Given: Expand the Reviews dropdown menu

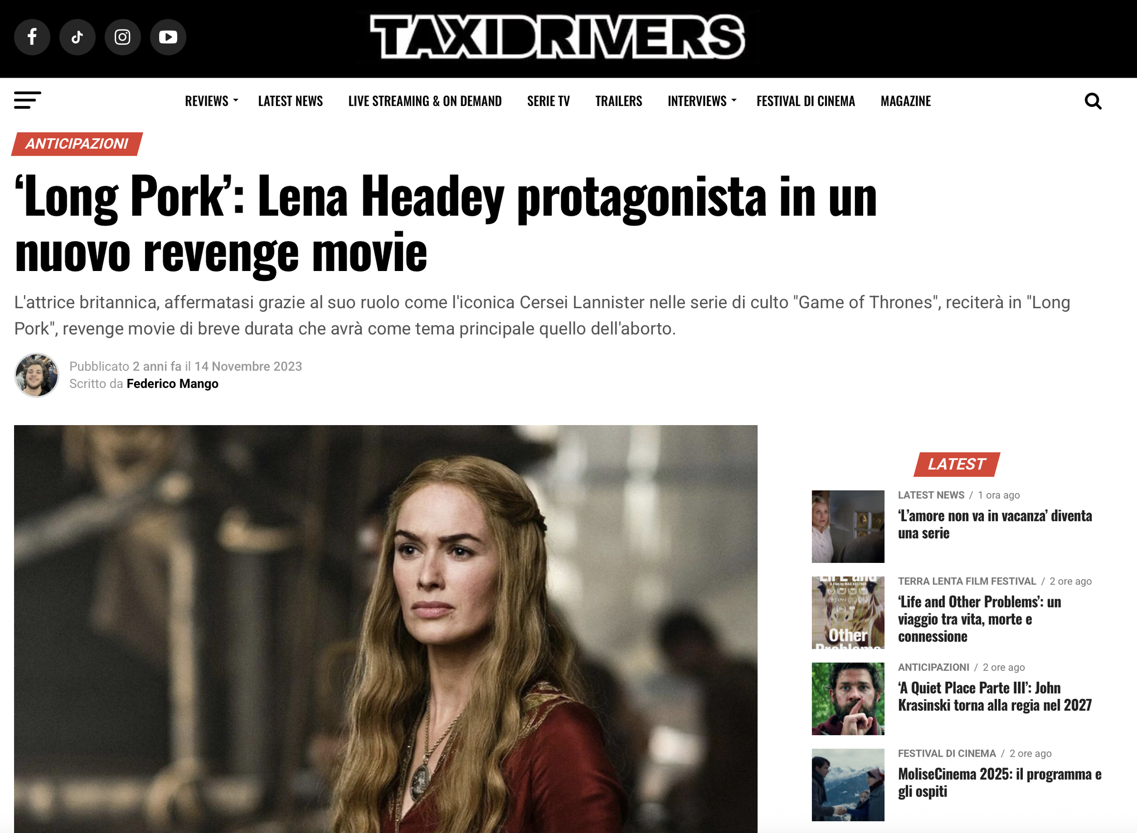Looking at the screenshot, I should point(211,101).
